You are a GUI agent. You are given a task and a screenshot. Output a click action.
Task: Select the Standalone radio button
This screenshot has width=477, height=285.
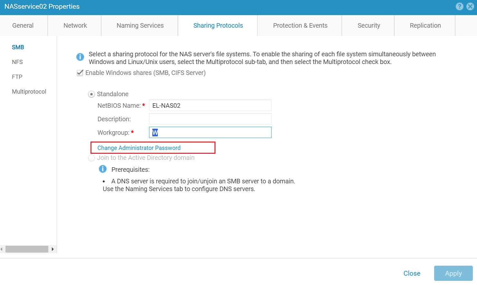pyautogui.click(x=91, y=94)
